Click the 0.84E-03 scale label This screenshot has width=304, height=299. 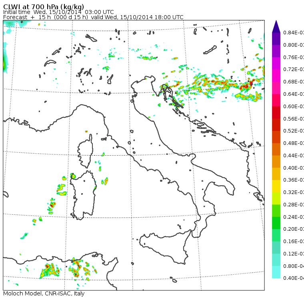[294, 32]
